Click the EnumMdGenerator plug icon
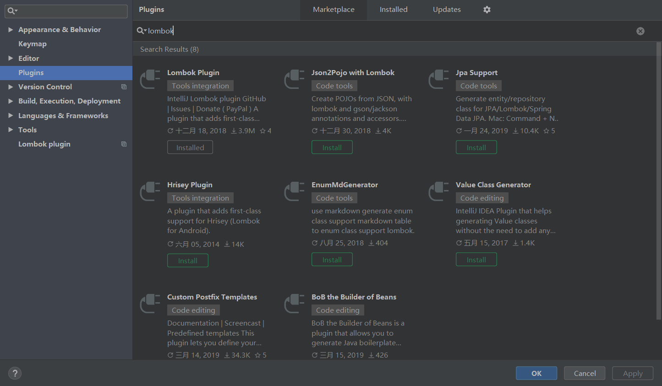 coord(294,191)
